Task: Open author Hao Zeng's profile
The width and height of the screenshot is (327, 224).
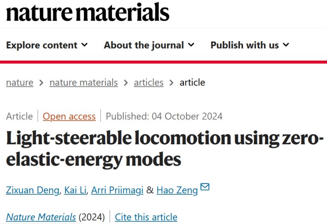Action: tap(177, 190)
